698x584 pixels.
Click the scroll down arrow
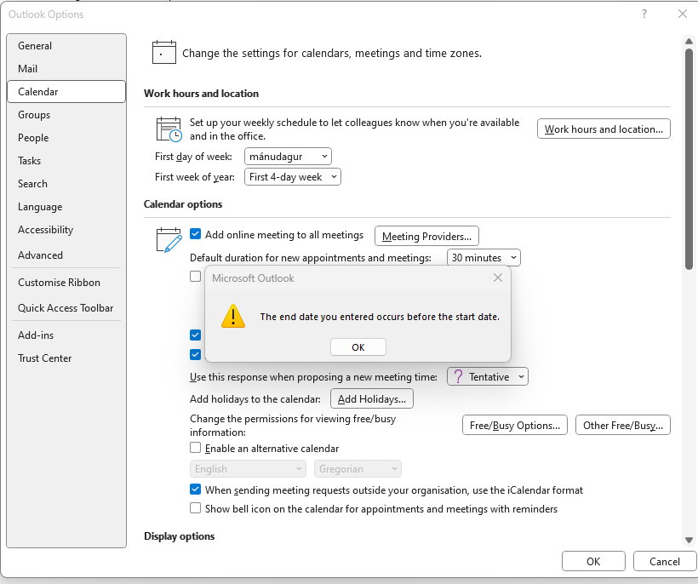pyautogui.click(x=689, y=541)
